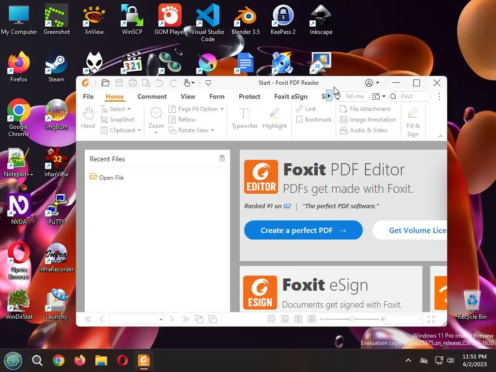The width and height of the screenshot is (496, 372).
Task: Open the Zoom dropdown in ribbon
Action: pos(156,133)
